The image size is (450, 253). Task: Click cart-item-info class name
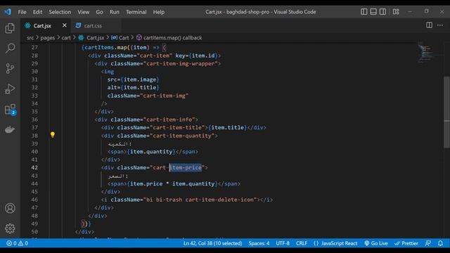169,119
